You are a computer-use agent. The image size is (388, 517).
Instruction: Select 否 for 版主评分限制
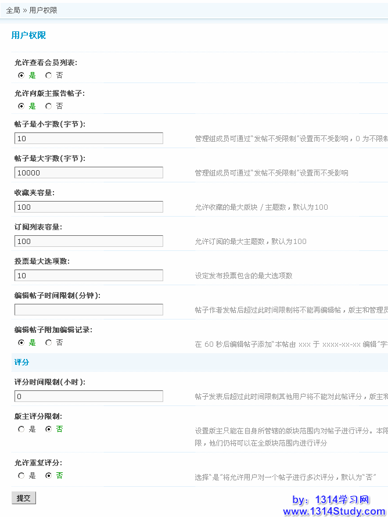(x=48, y=429)
